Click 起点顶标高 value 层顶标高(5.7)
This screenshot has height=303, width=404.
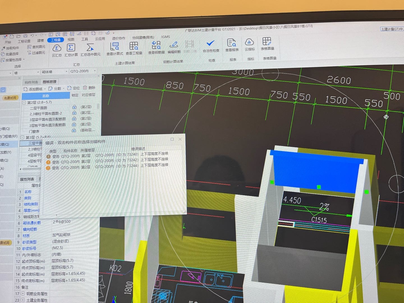[x=62, y=261]
